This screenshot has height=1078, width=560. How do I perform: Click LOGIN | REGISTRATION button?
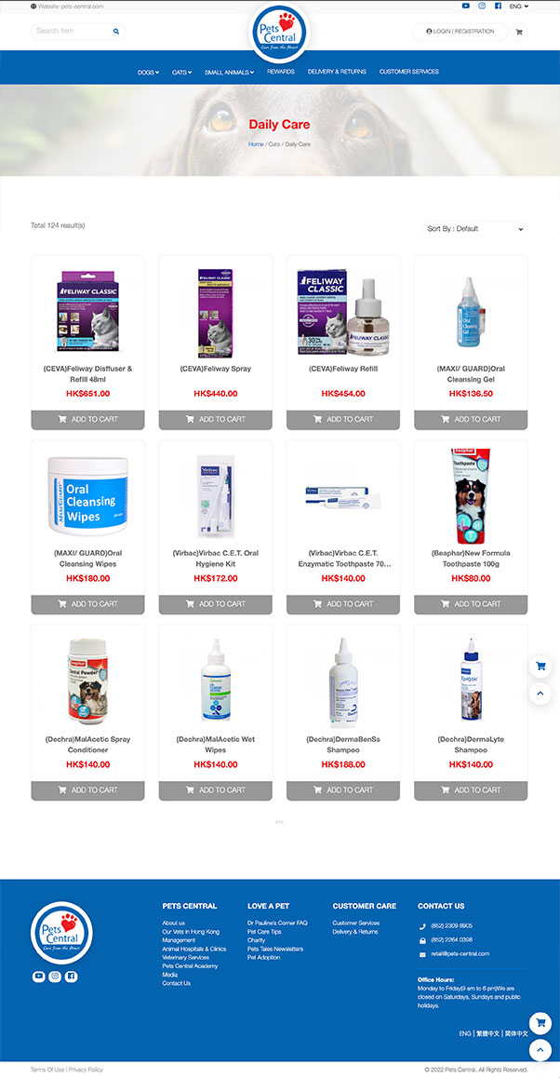click(x=460, y=32)
